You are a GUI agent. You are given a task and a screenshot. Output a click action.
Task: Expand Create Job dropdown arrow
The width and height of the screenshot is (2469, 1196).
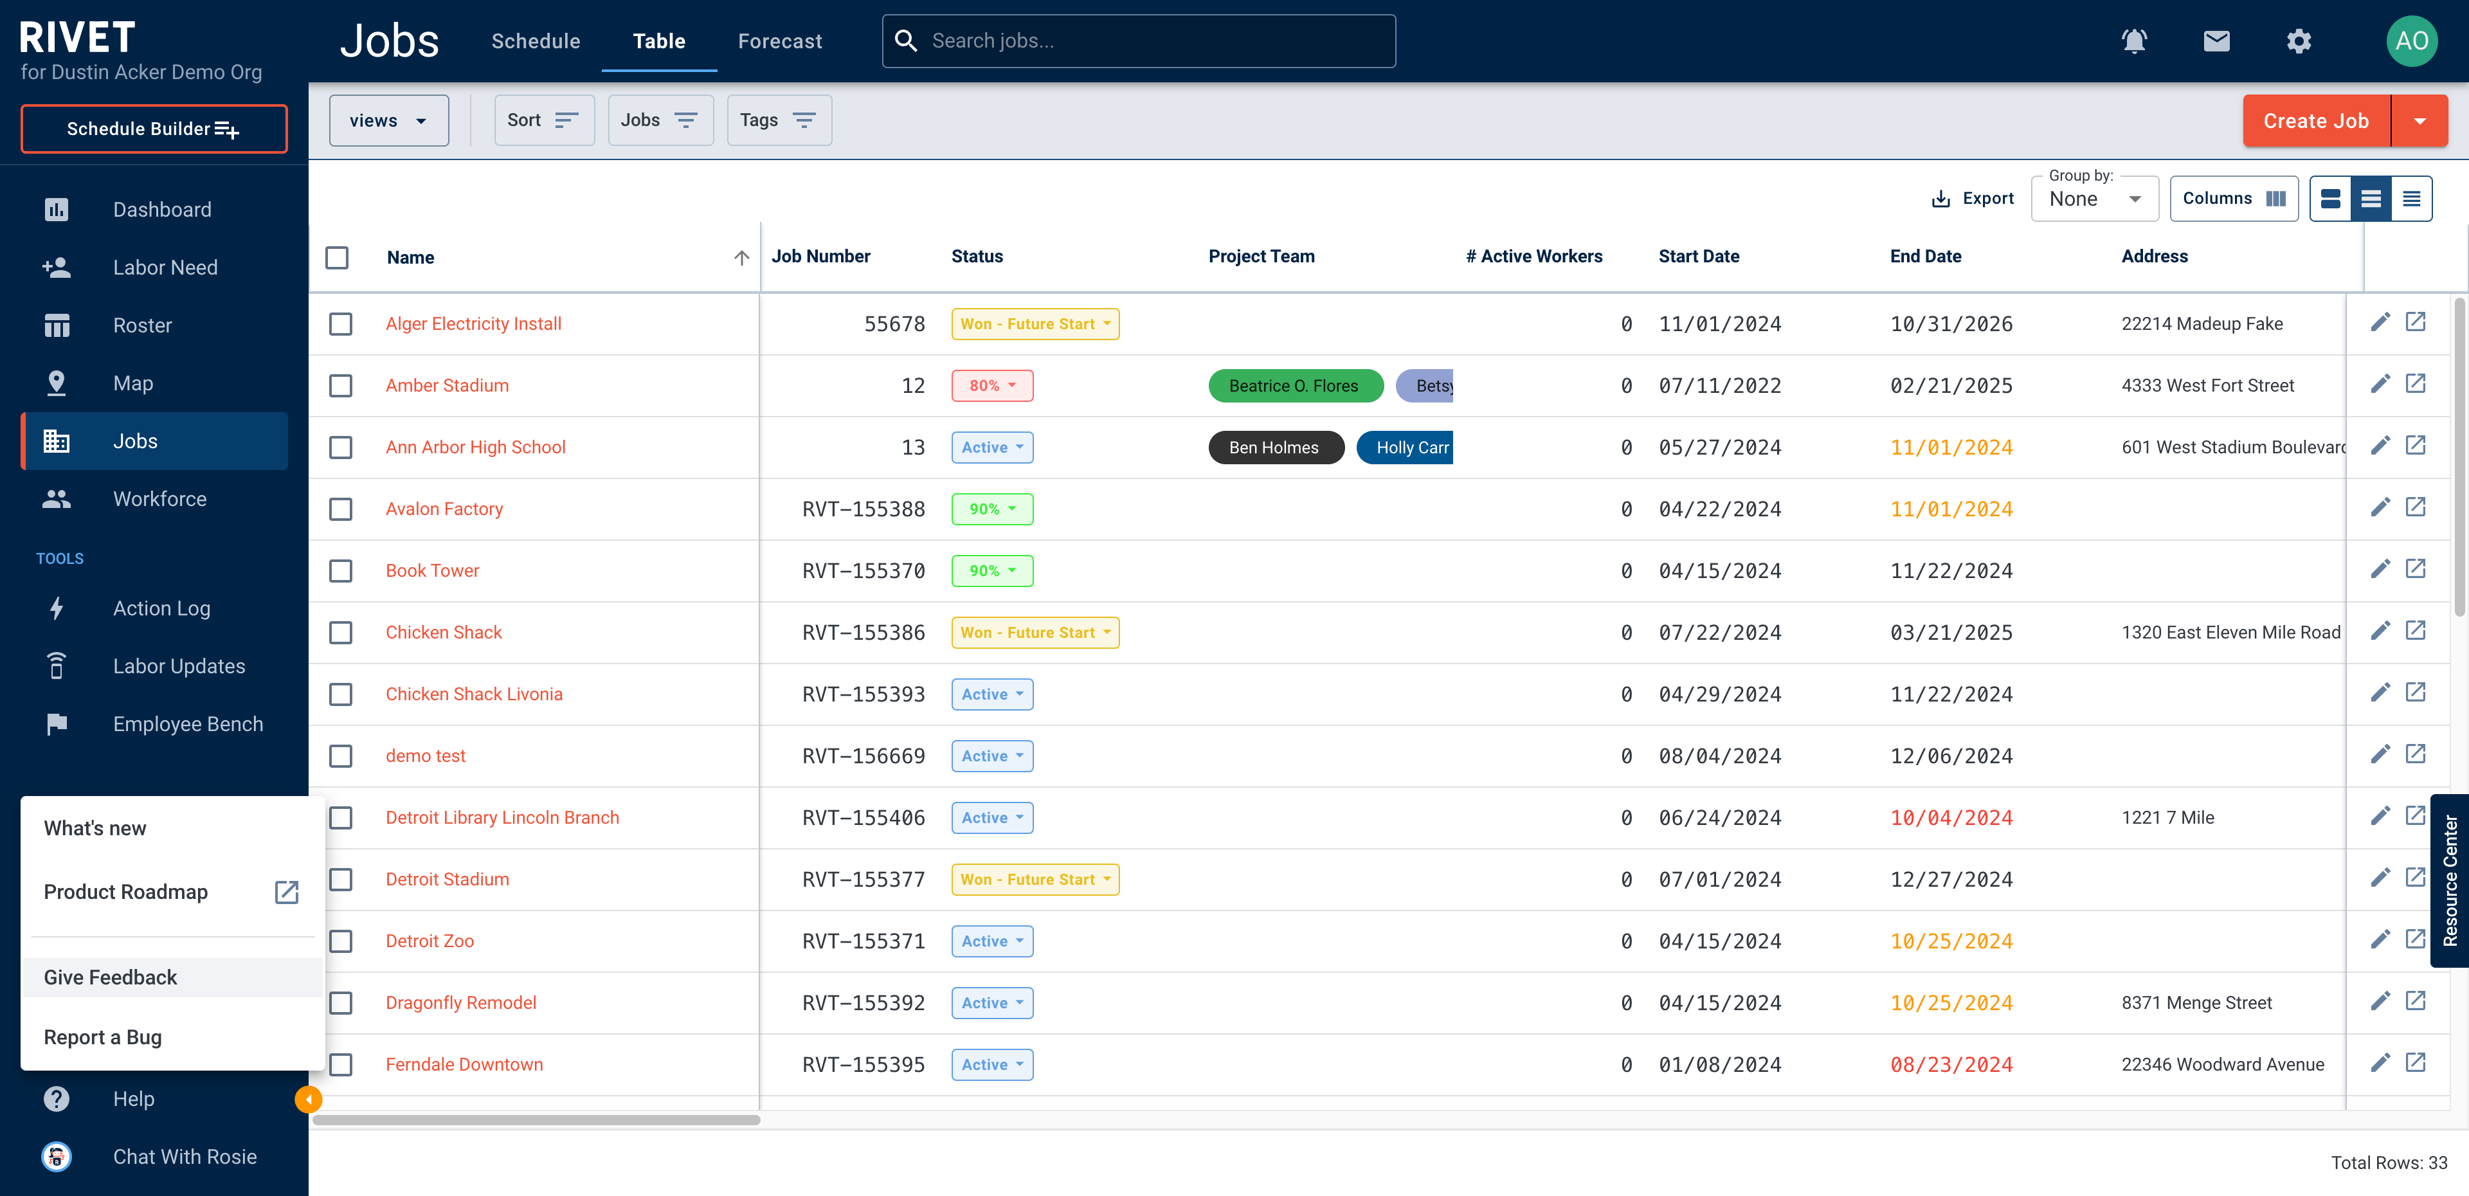point(2419,121)
